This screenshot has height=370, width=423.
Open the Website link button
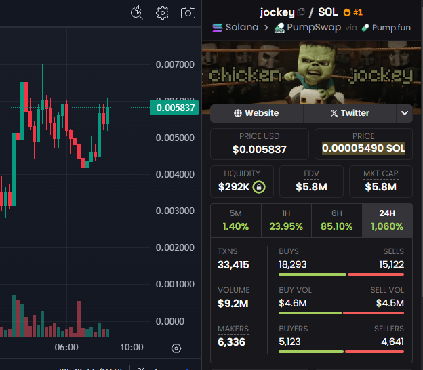pos(256,113)
